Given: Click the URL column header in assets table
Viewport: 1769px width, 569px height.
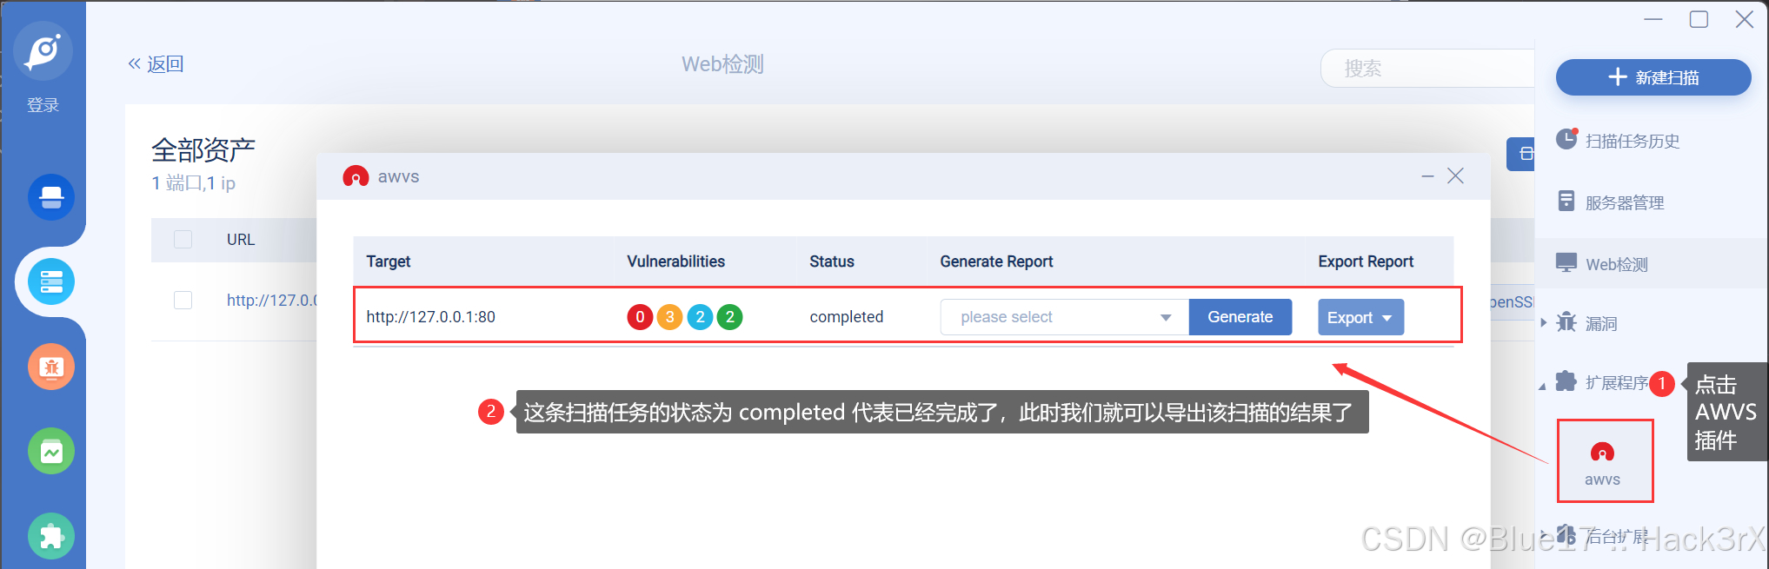Looking at the screenshot, I should pyautogui.click(x=241, y=240).
